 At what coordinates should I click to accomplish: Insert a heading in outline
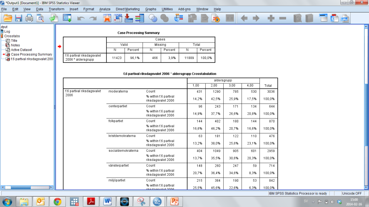click(323, 18)
